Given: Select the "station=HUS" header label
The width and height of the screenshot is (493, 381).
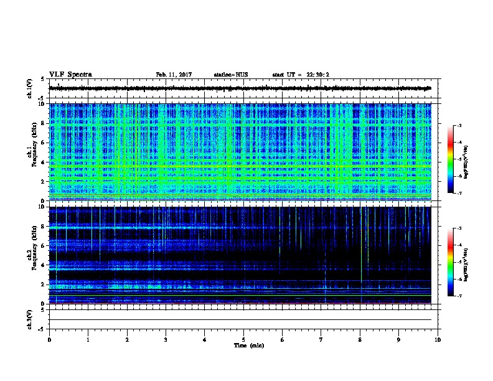Looking at the screenshot, I should coord(231,75).
